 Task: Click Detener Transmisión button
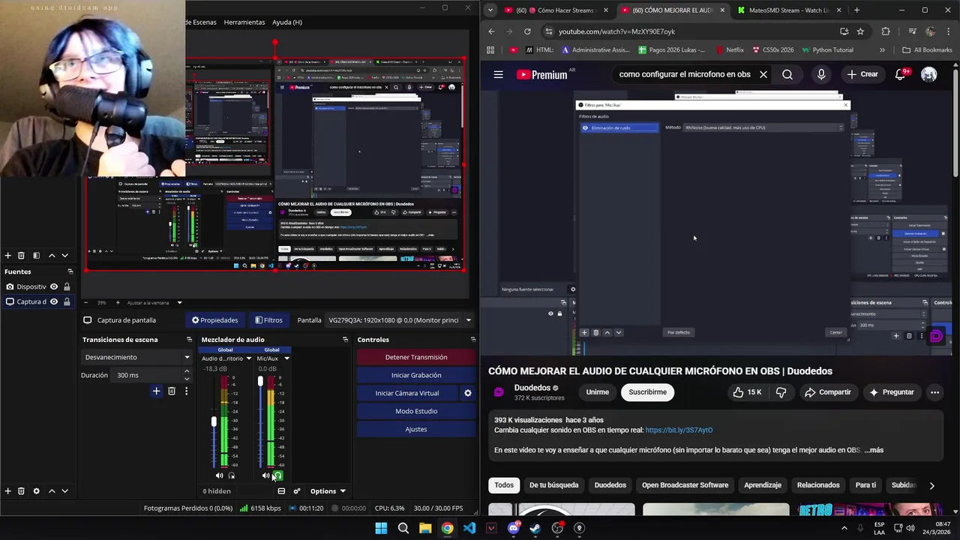coord(416,357)
